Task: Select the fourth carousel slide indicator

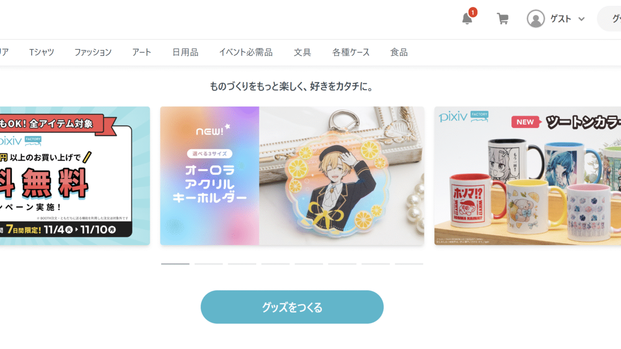Action: click(276, 264)
